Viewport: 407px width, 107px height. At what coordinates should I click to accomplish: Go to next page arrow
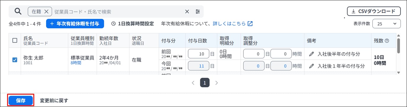click(216, 83)
